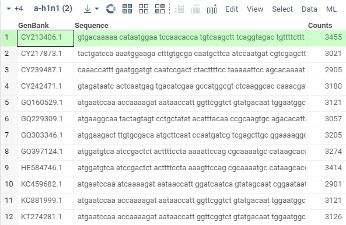
Task: Click the column chart icon
Action: click(212, 9)
